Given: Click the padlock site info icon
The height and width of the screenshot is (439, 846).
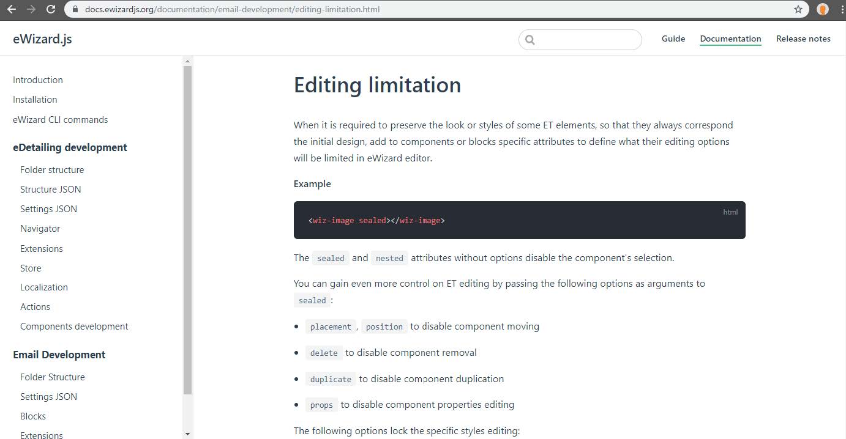Looking at the screenshot, I should [75, 9].
